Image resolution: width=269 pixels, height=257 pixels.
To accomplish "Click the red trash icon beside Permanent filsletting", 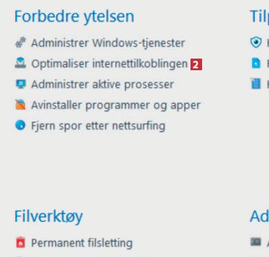I will click(21, 242).
